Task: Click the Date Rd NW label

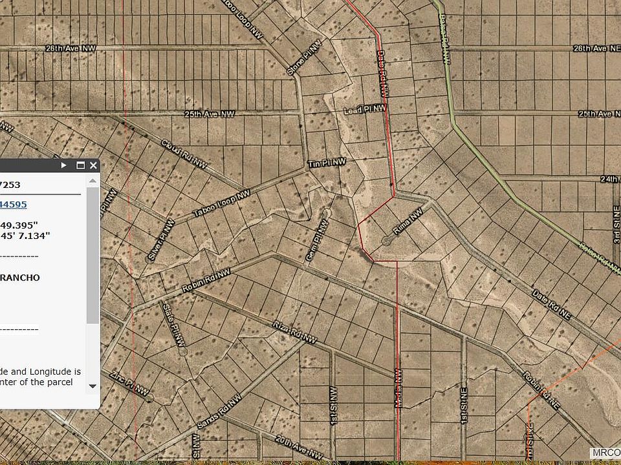Action: click(382, 74)
